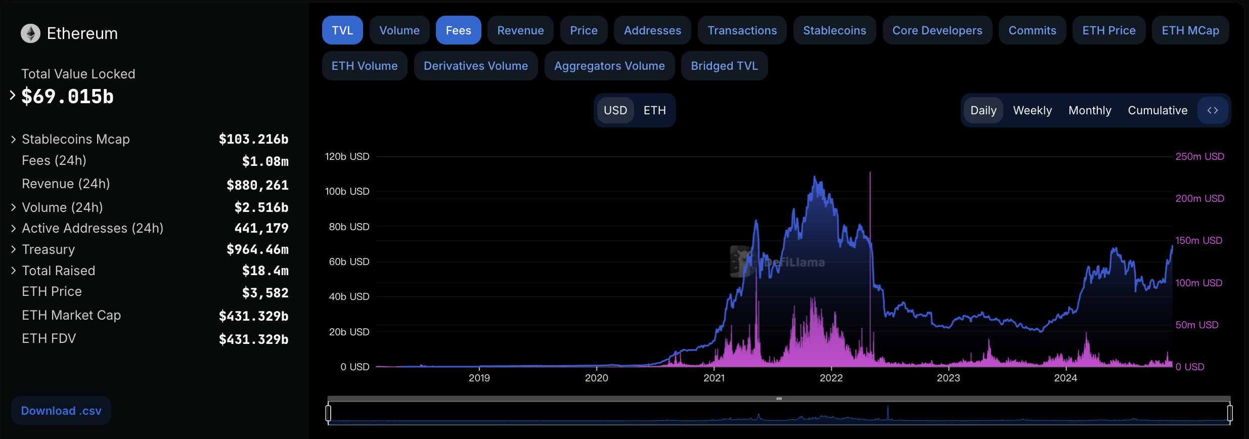Click the 2024 label on chart axis
The width and height of the screenshot is (1249, 439).
pos(1065,378)
